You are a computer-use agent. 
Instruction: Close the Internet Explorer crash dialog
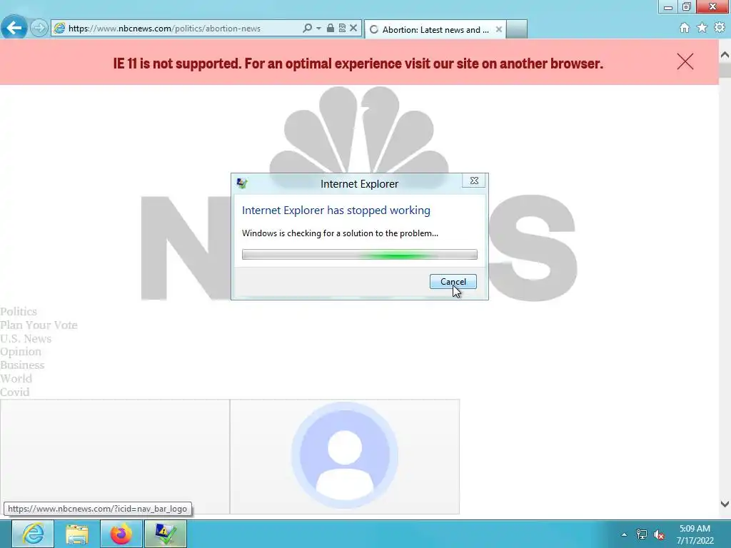[474, 181]
